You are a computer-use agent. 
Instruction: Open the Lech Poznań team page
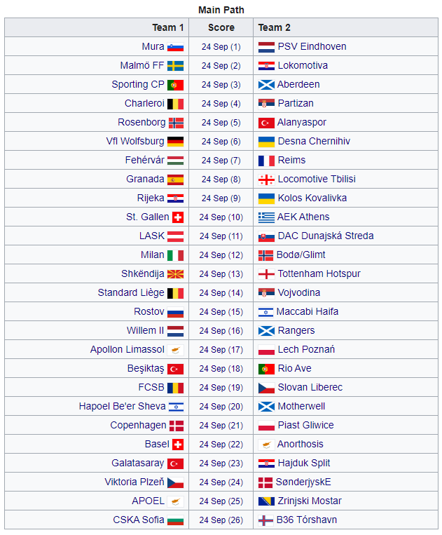306,350
